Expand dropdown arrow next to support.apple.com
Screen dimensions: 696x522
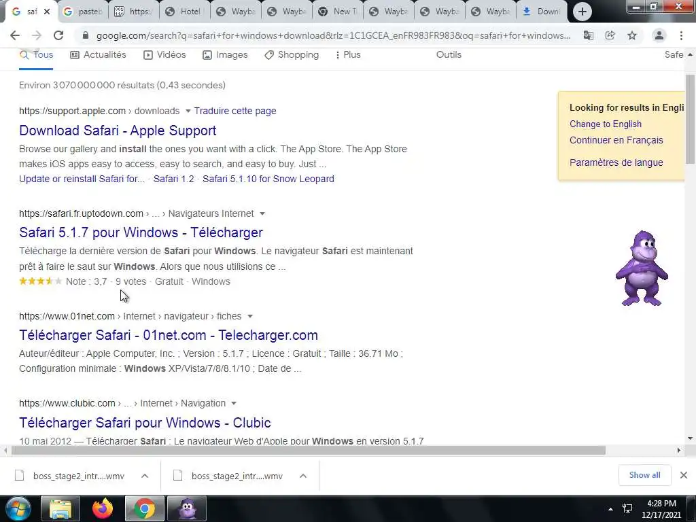(x=188, y=111)
